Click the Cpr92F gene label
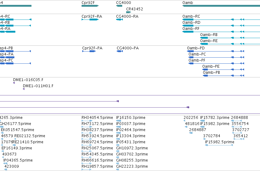This screenshot has width=260, height=171. click(88, 3)
